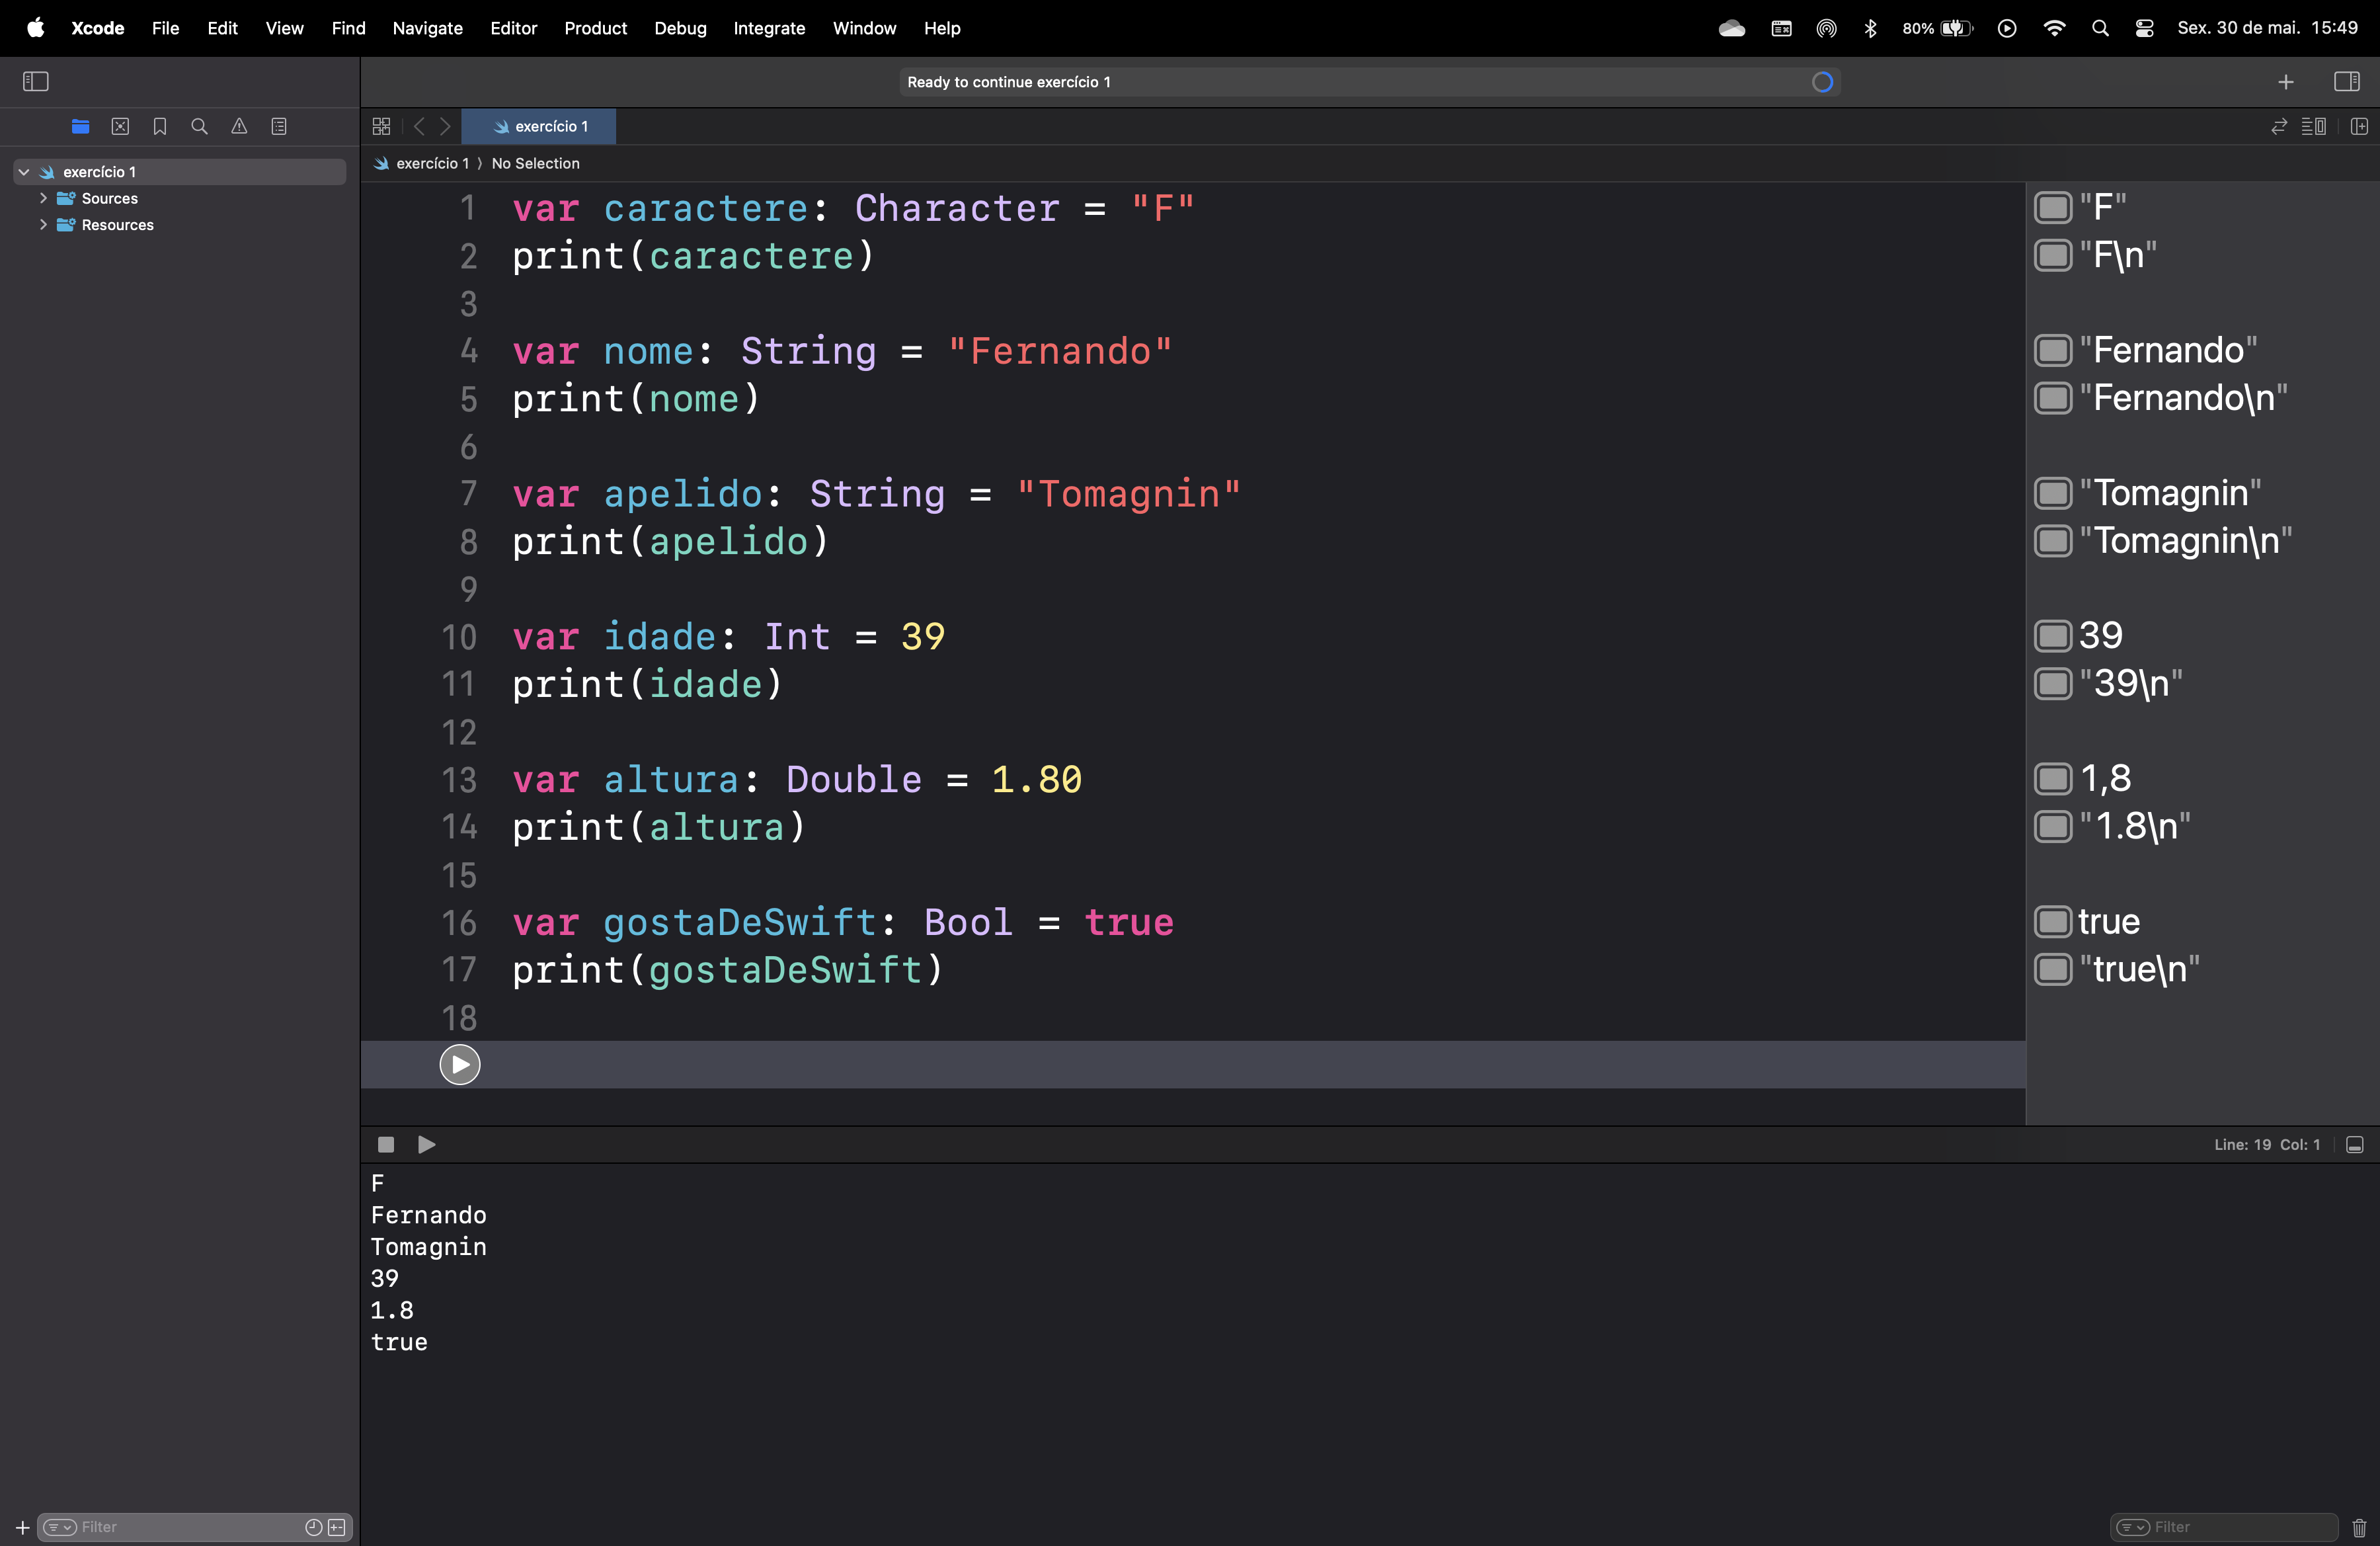Open the Navigate menu
The height and width of the screenshot is (1546, 2380).
point(427,28)
